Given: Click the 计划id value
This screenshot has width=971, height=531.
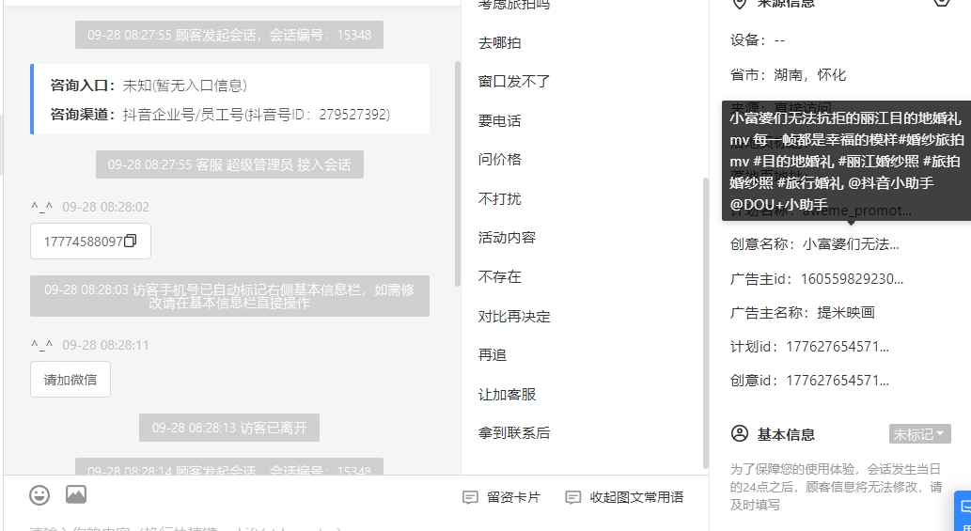Looking at the screenshot, I should (x=838, y=347).
